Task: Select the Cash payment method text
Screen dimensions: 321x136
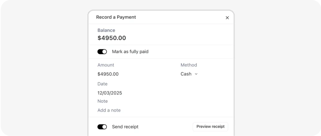Action: [x=186, y=74]
